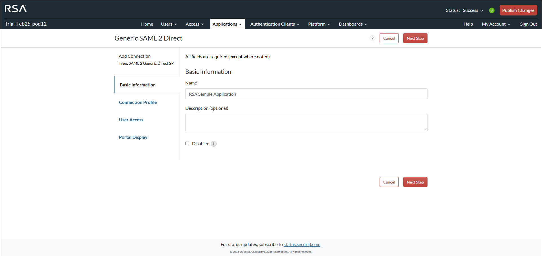The width and height of the screenshot is (542, 257).
Task: Click the Publish Changes button
Action: tap(518, 10)
